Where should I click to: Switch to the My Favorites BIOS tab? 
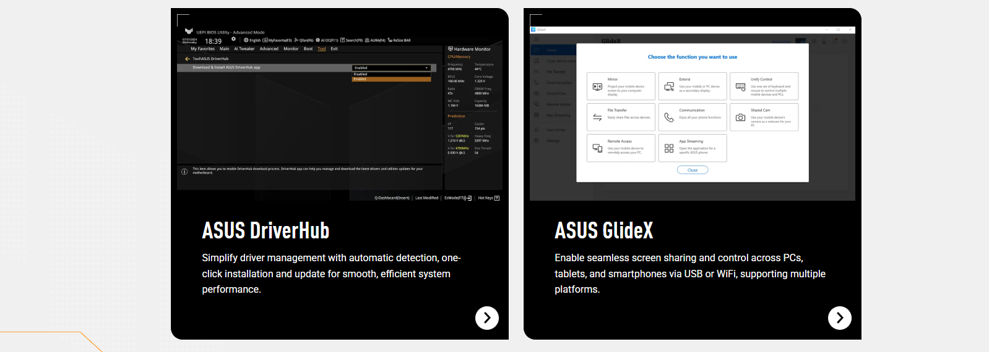click(x=202, y=49)
